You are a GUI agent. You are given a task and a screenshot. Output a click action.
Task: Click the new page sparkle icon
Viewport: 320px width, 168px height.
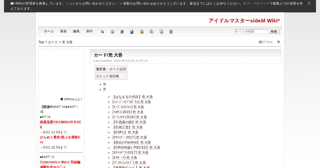click(161, 31)
